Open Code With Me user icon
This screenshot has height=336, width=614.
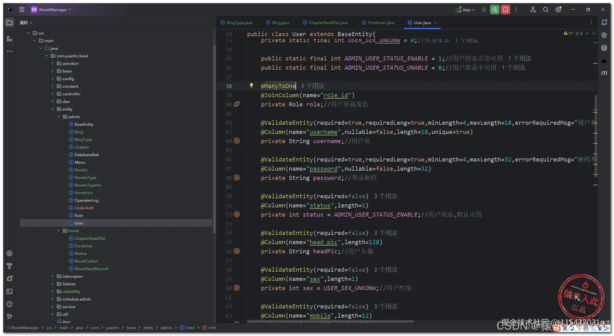(x=533, y=10)
